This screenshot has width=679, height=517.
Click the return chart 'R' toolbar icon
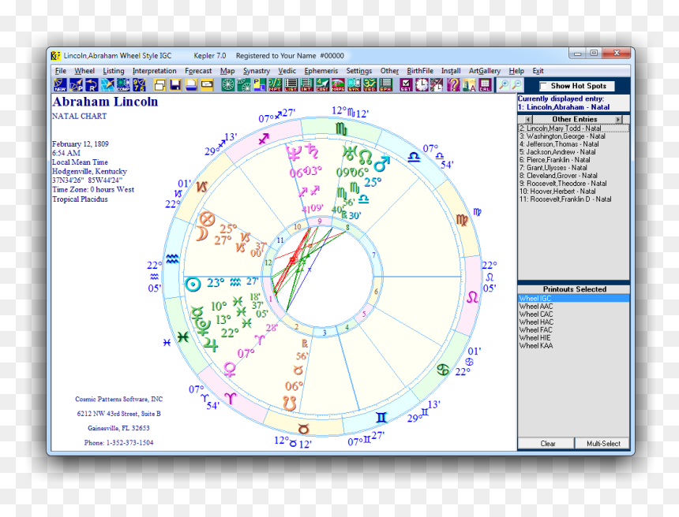[92, 85]
